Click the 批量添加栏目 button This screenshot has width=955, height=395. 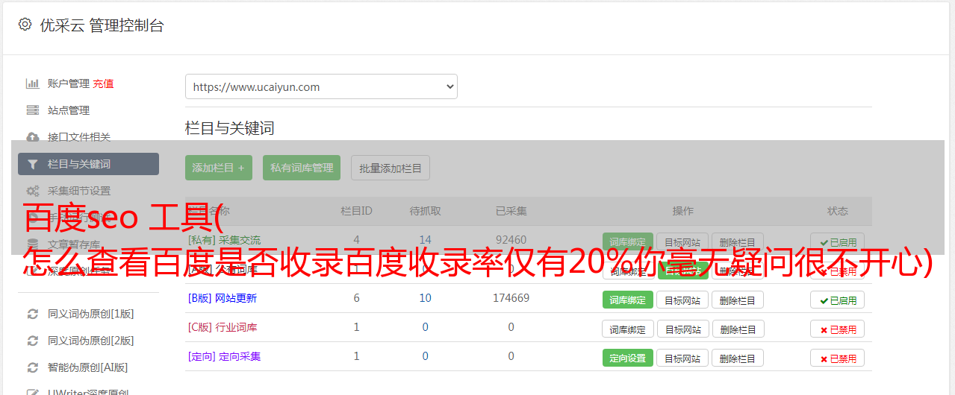[x=391, y=168]
